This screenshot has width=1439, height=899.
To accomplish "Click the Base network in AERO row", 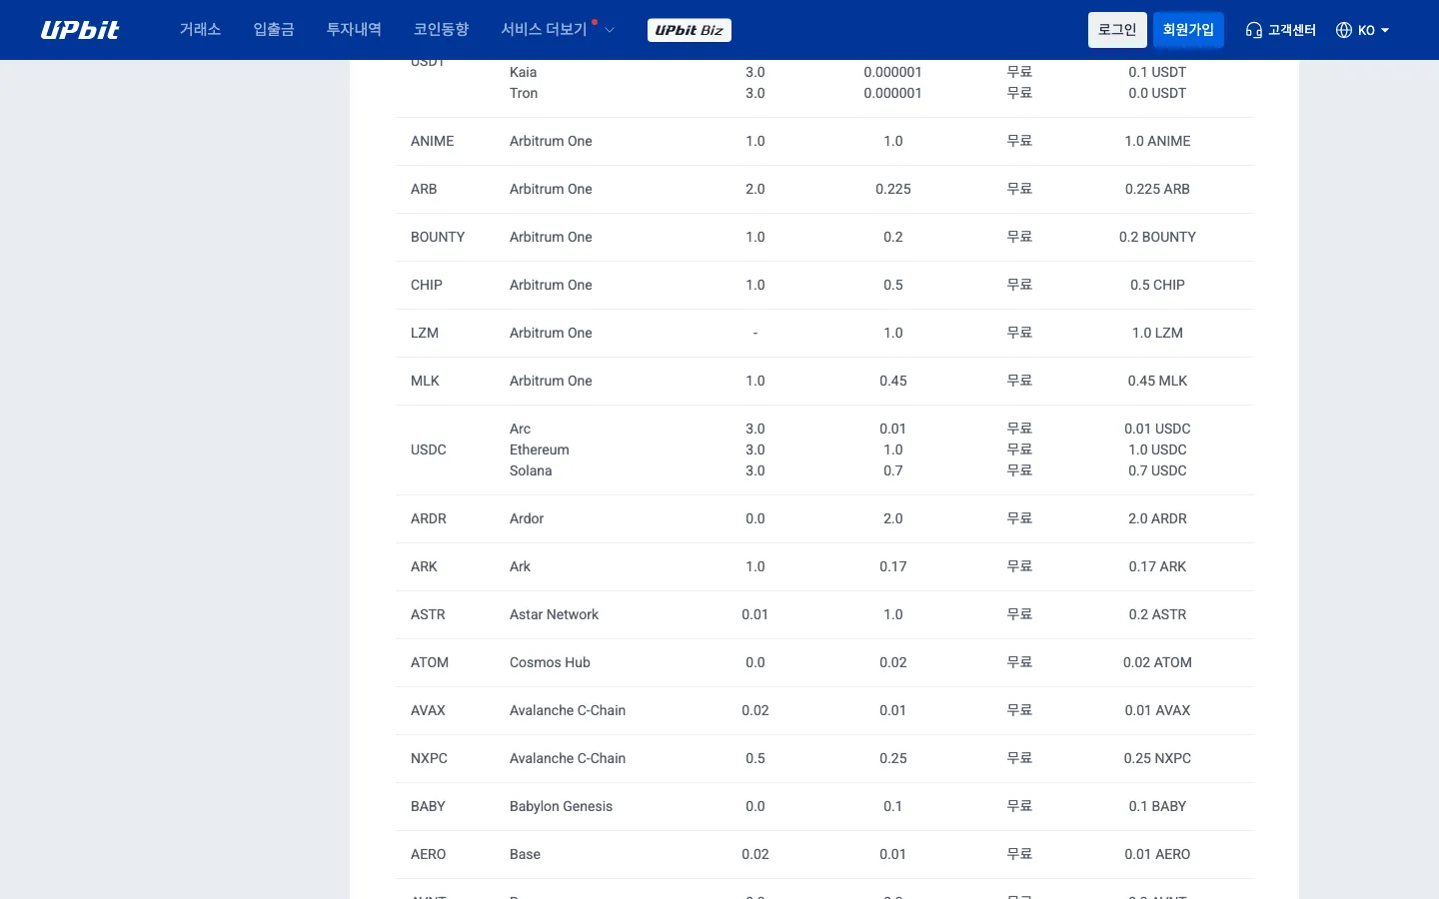I will point(525,854).
